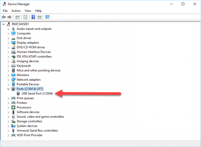
Task: Select the Portable Devices label
Action: [x=28, y=84]
